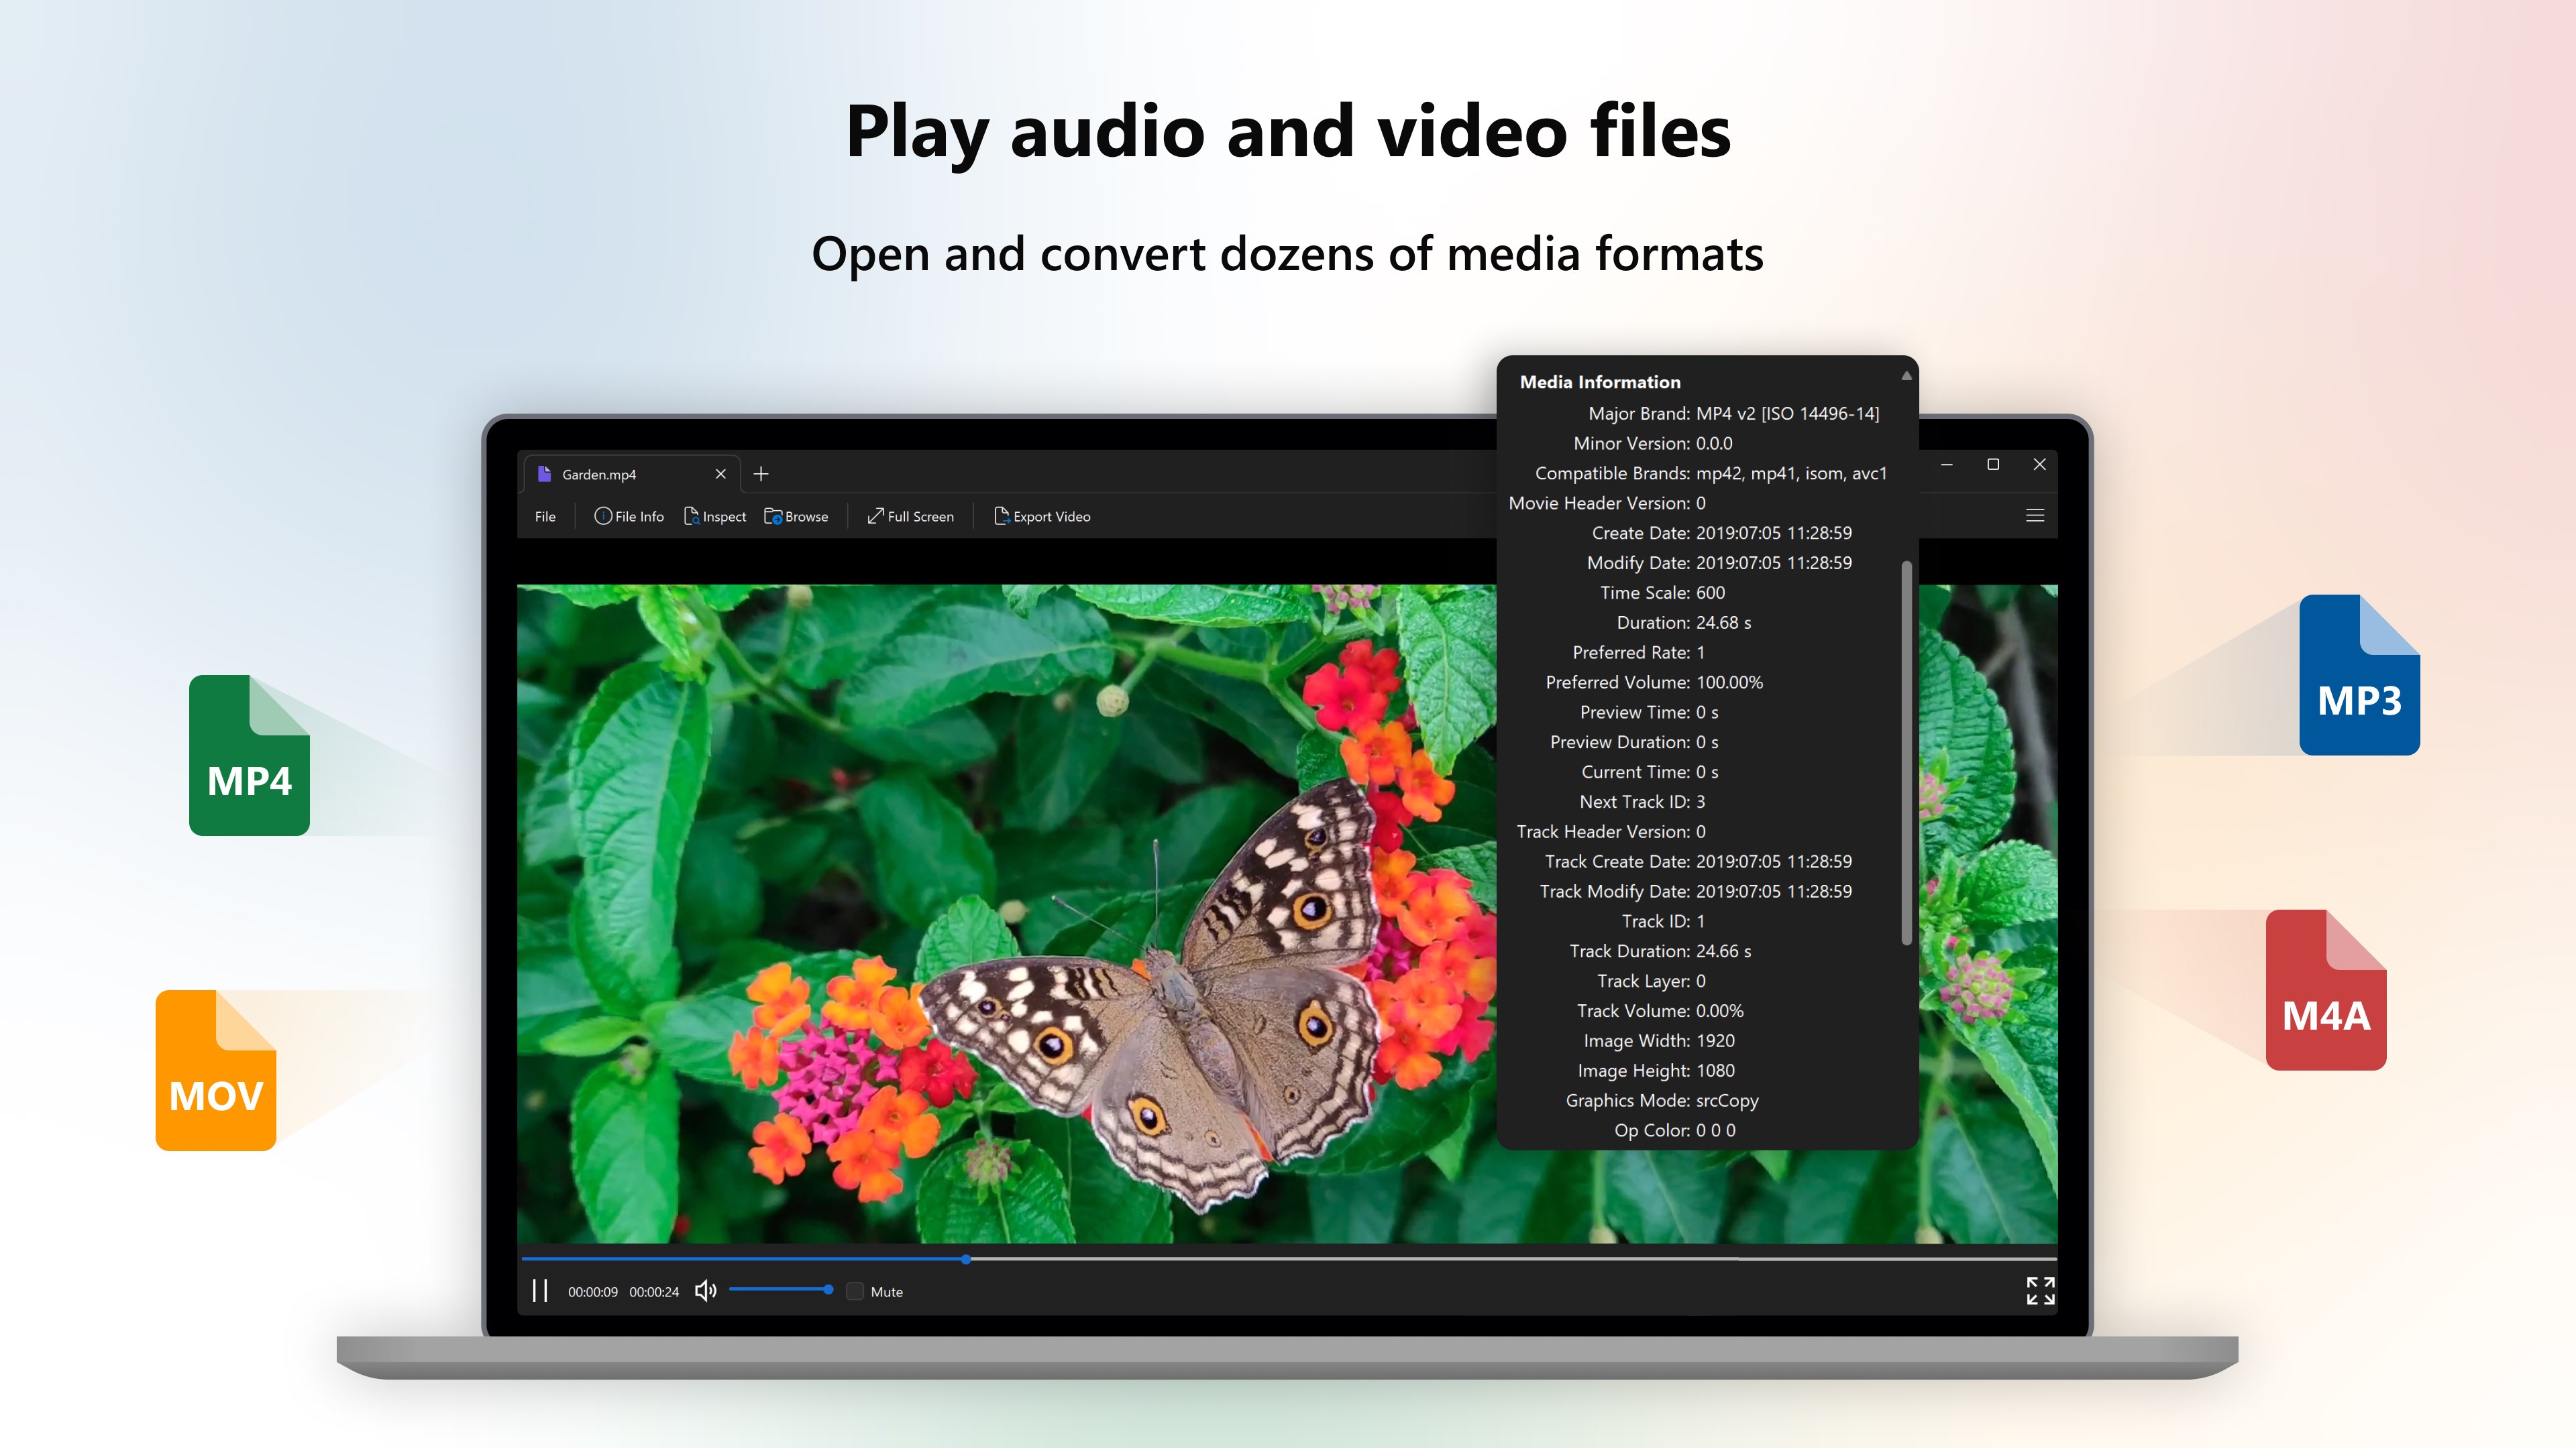Image resolution: width=2576 pixels, height=1448 pixels.
Task: Click the fullscreen expand icon at bottom right
Action: pos(2040,1291)
